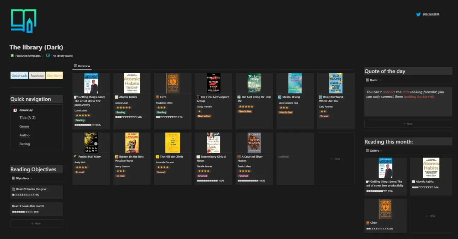
Task: Open the Untitled empty card
Action: (295, 159)
